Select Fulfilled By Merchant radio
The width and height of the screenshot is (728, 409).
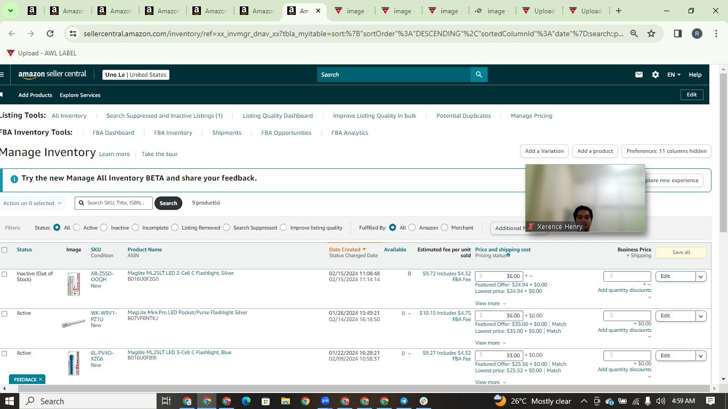(444, 227)
